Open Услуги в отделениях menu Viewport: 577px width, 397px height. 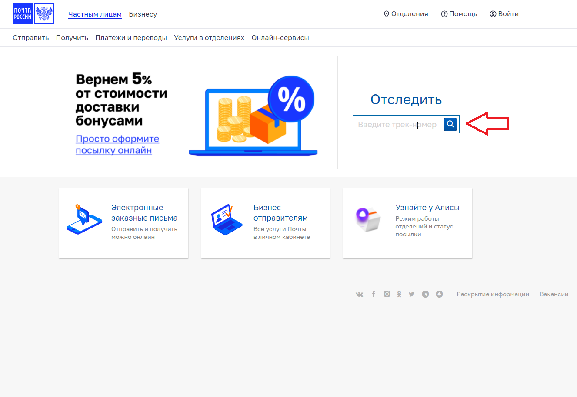[209, 38]
